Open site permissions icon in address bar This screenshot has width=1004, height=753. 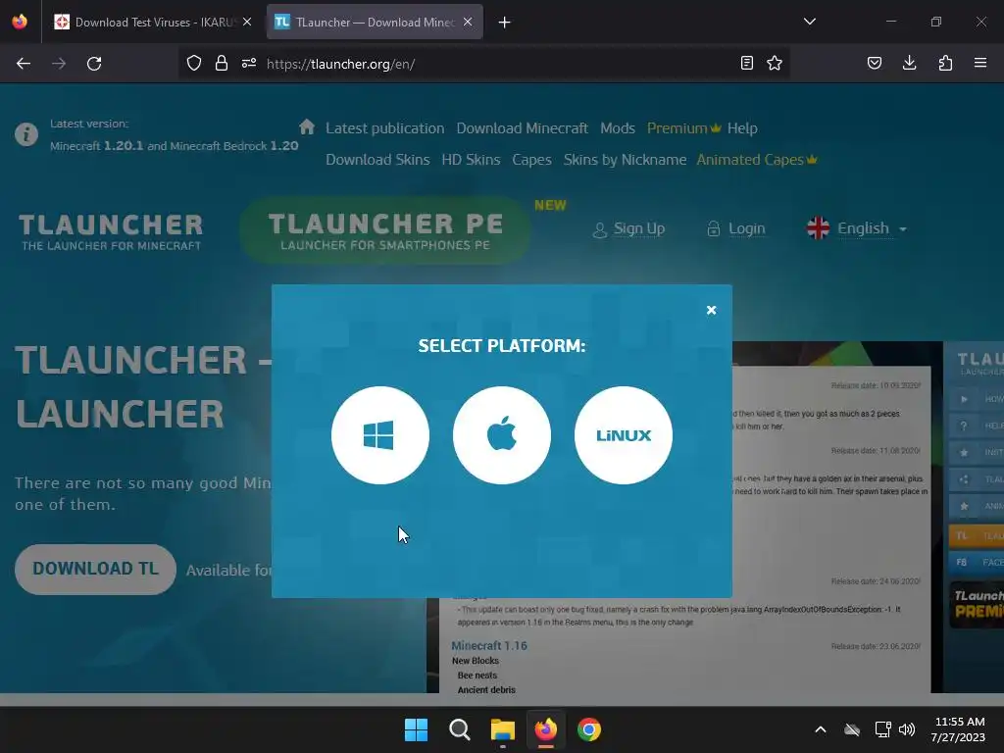coord(249,64)
